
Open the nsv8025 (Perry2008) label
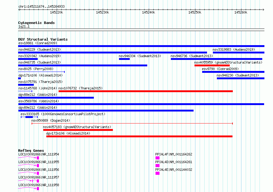point(36,69)
